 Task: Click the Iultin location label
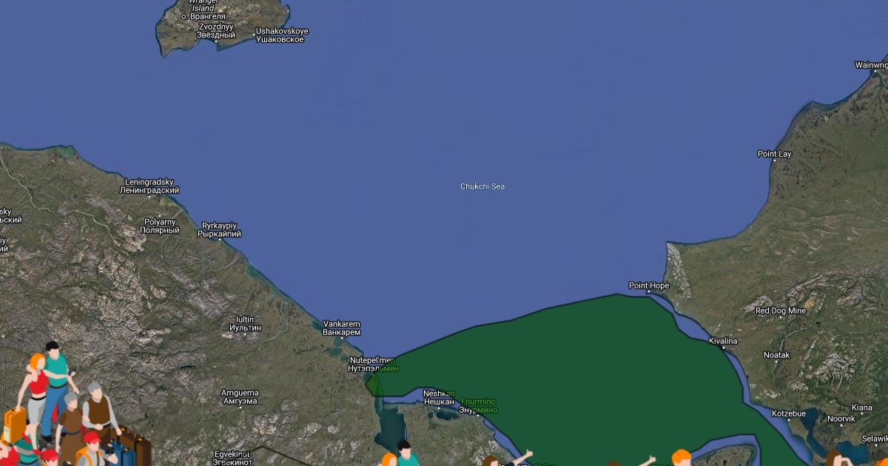(245, 323)
